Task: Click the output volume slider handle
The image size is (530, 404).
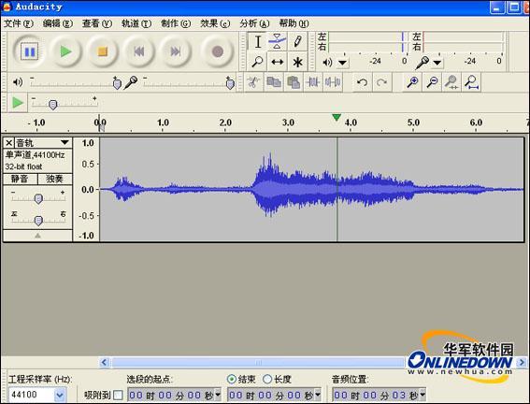Action: point(117,83)
